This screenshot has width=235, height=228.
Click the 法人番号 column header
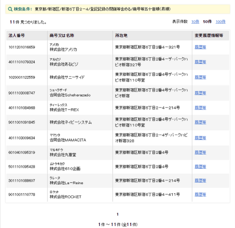[17, 36]
